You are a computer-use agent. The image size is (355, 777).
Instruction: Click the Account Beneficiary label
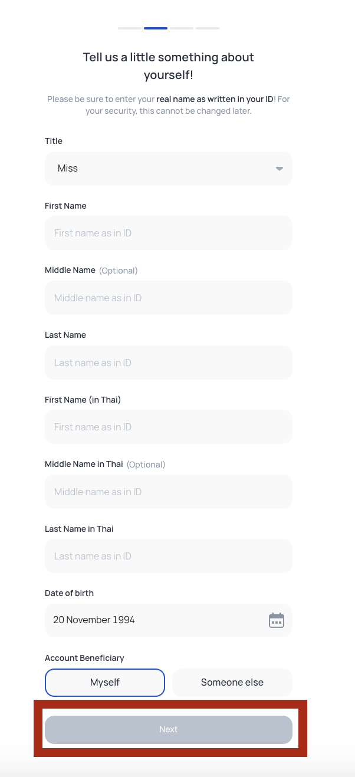point(84,658)
